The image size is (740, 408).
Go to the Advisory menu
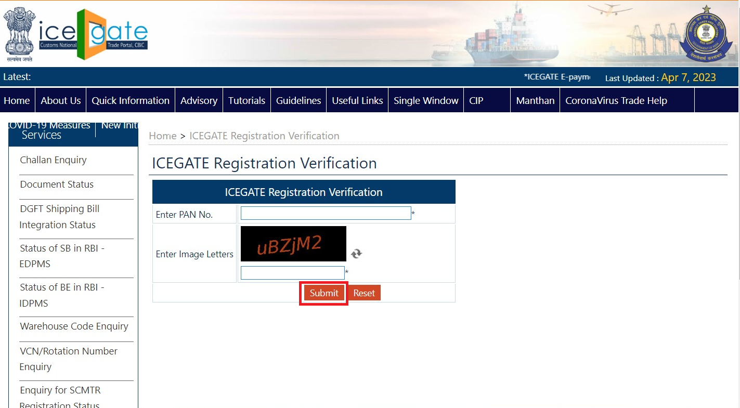click(x=199, y=101)
